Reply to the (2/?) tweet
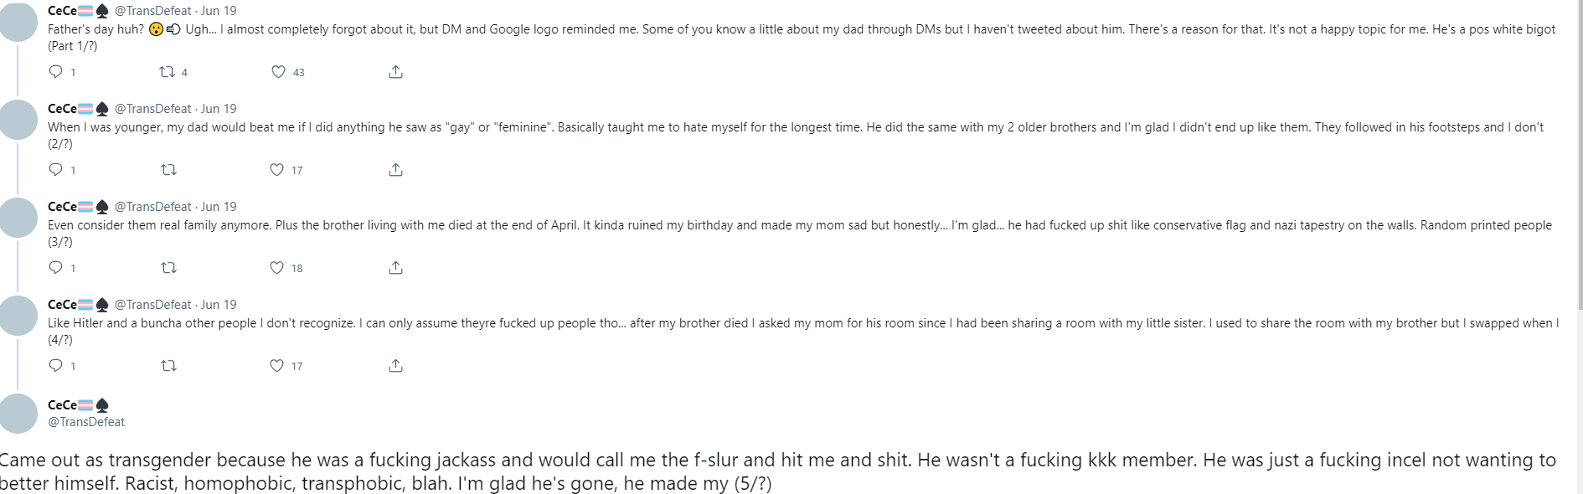The height and width of the screenshot is (494, 1583). coord(56,170)
